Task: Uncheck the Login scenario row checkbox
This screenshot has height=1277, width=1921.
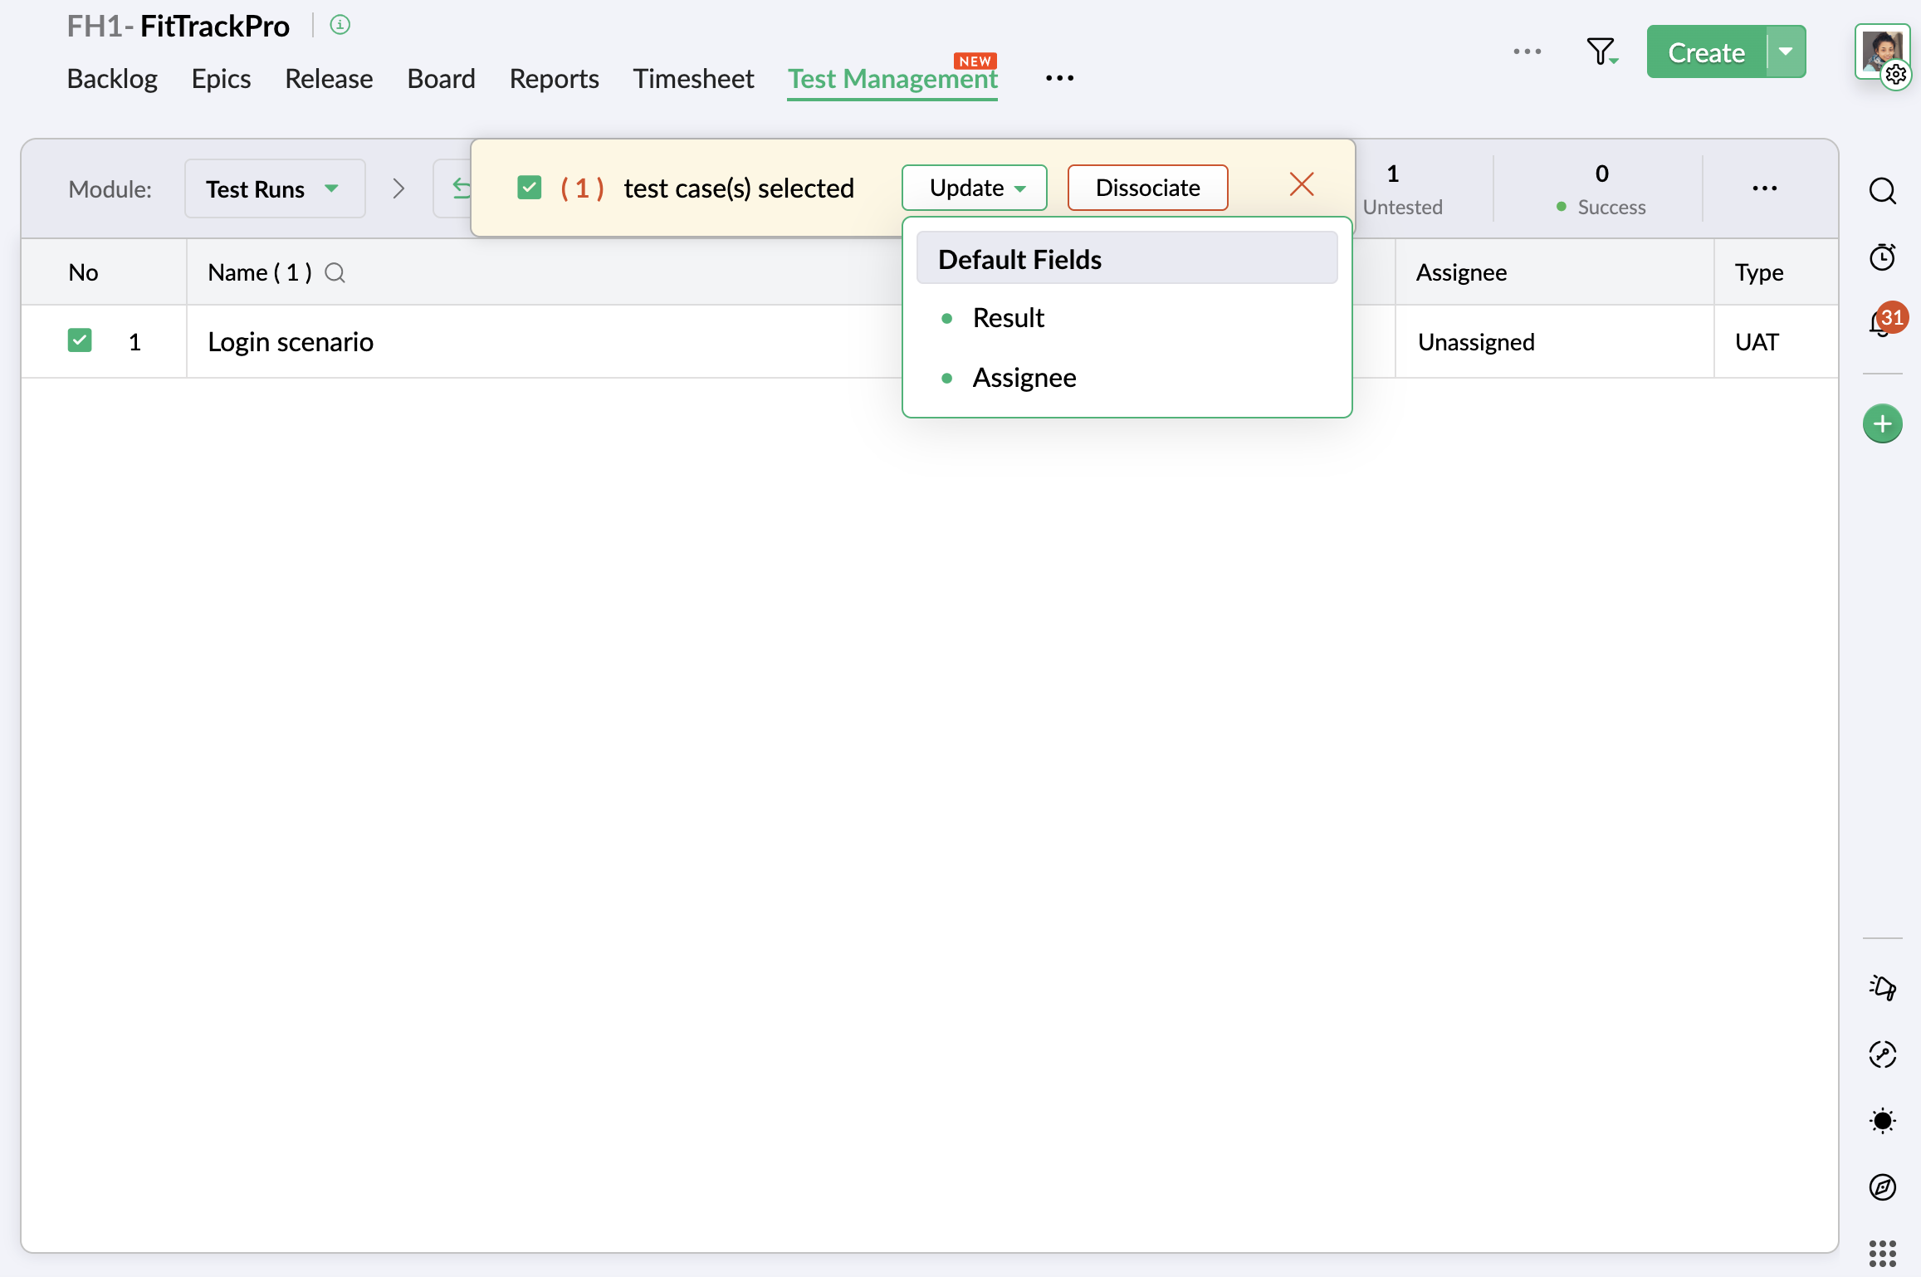Action: pyautogui.click(x=80, y=340)
